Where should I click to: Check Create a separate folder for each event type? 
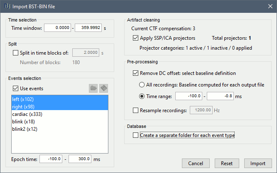(136, 135)
